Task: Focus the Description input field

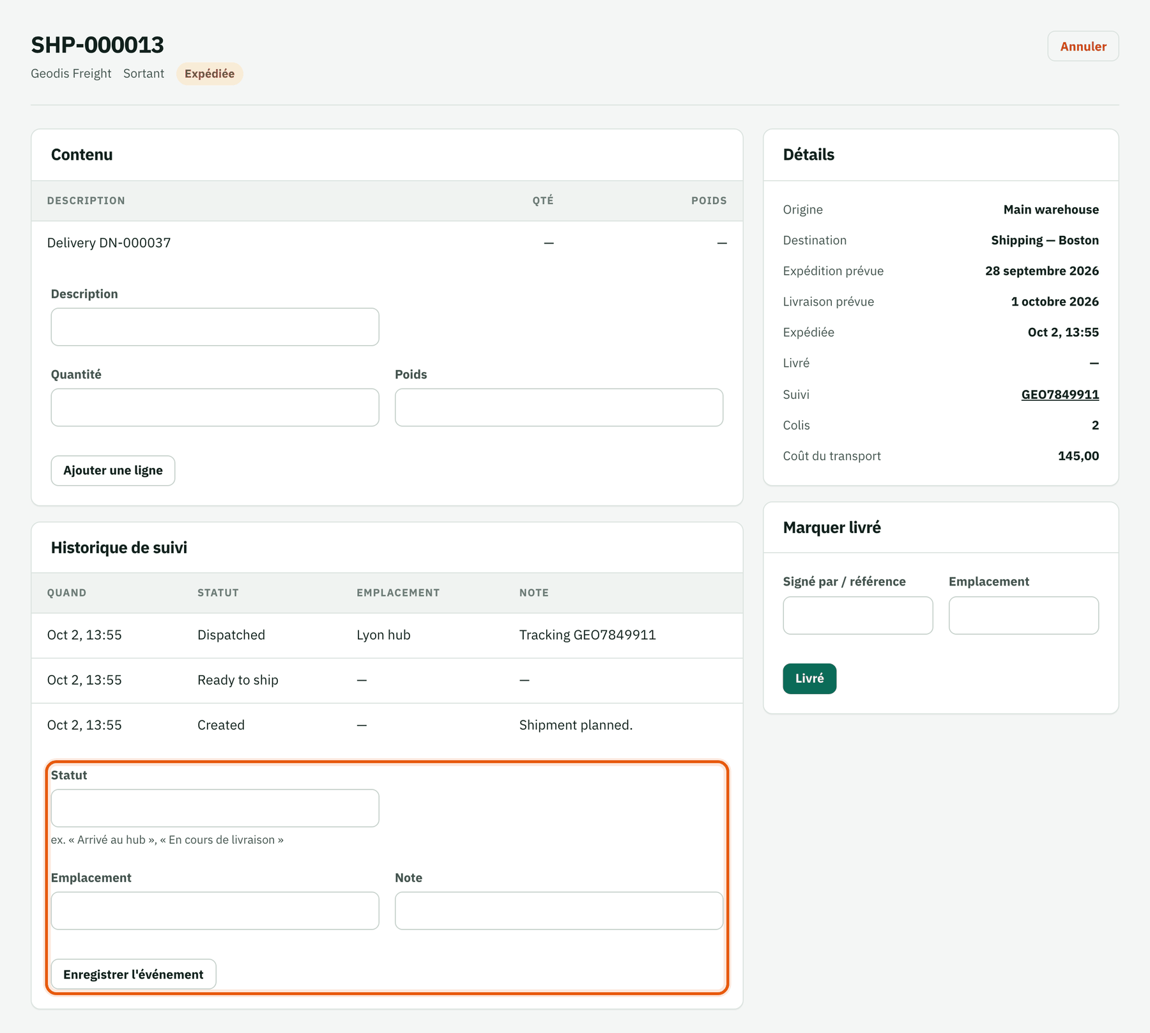Action: click(215, 327)
